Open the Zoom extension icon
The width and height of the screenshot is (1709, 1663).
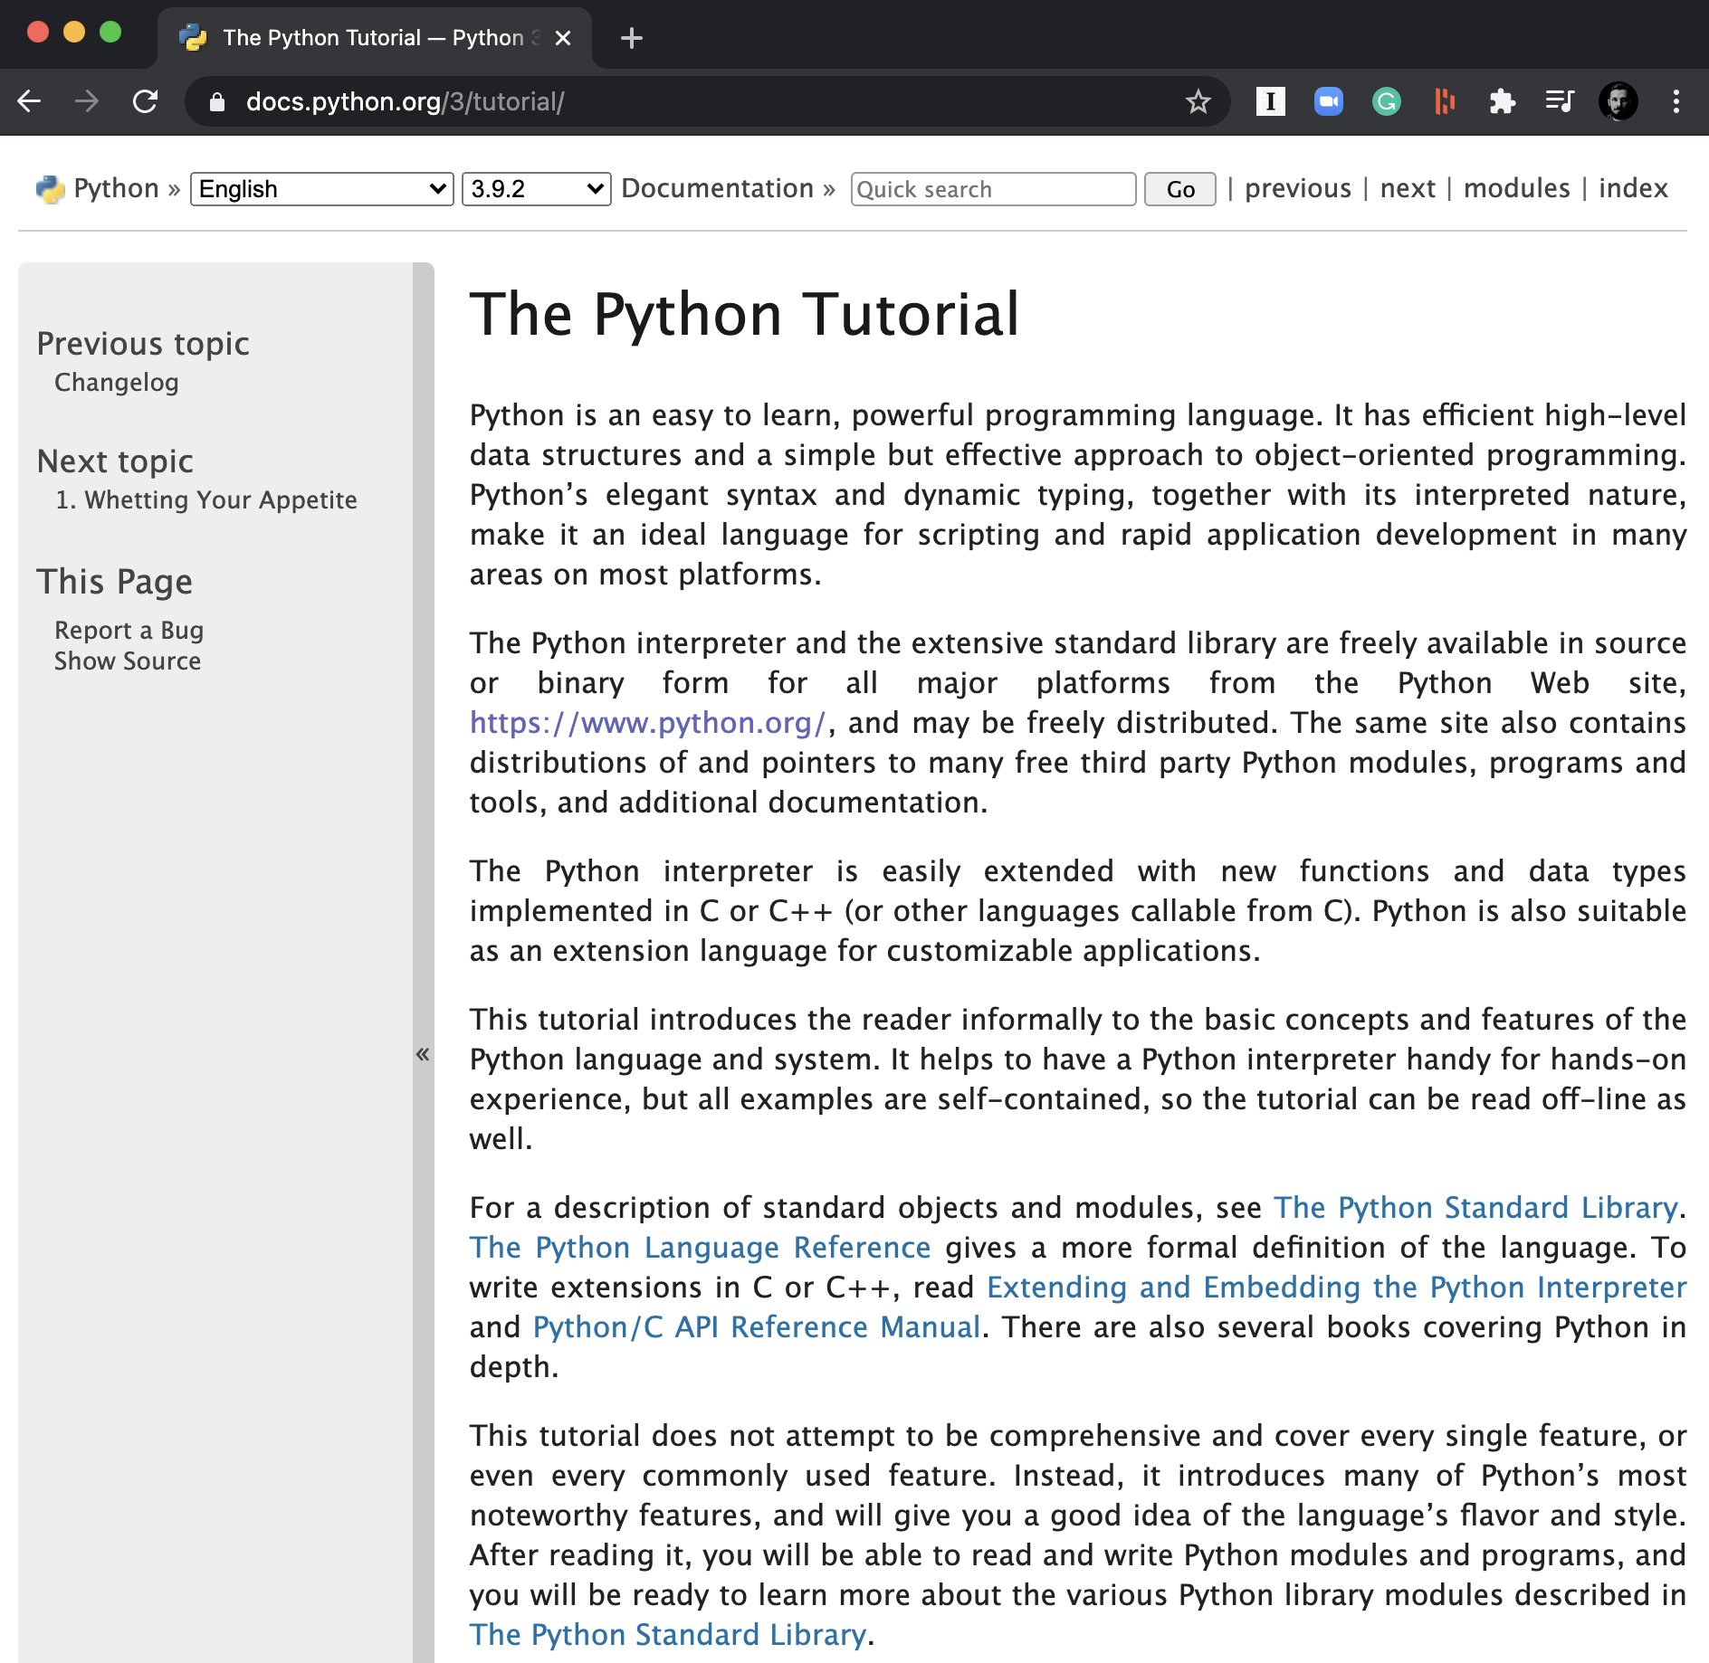pos(1329,101)
